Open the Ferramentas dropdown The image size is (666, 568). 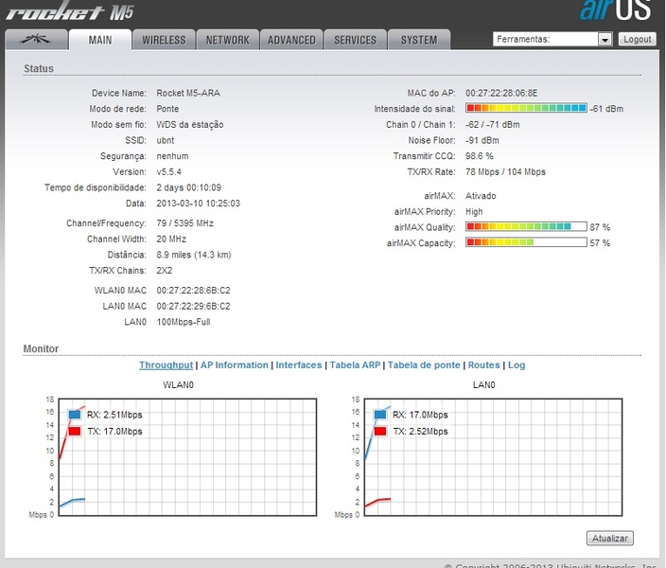(x=552, y=39)
